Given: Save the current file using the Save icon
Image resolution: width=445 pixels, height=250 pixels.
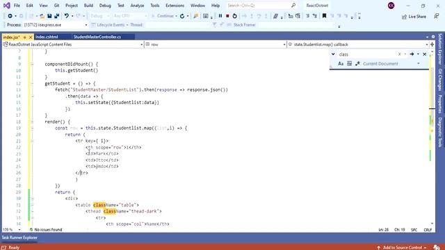Looking at the screenshot, I should (x=49, y=16).
